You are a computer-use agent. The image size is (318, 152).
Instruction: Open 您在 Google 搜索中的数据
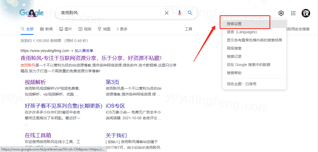coord(254,65)
